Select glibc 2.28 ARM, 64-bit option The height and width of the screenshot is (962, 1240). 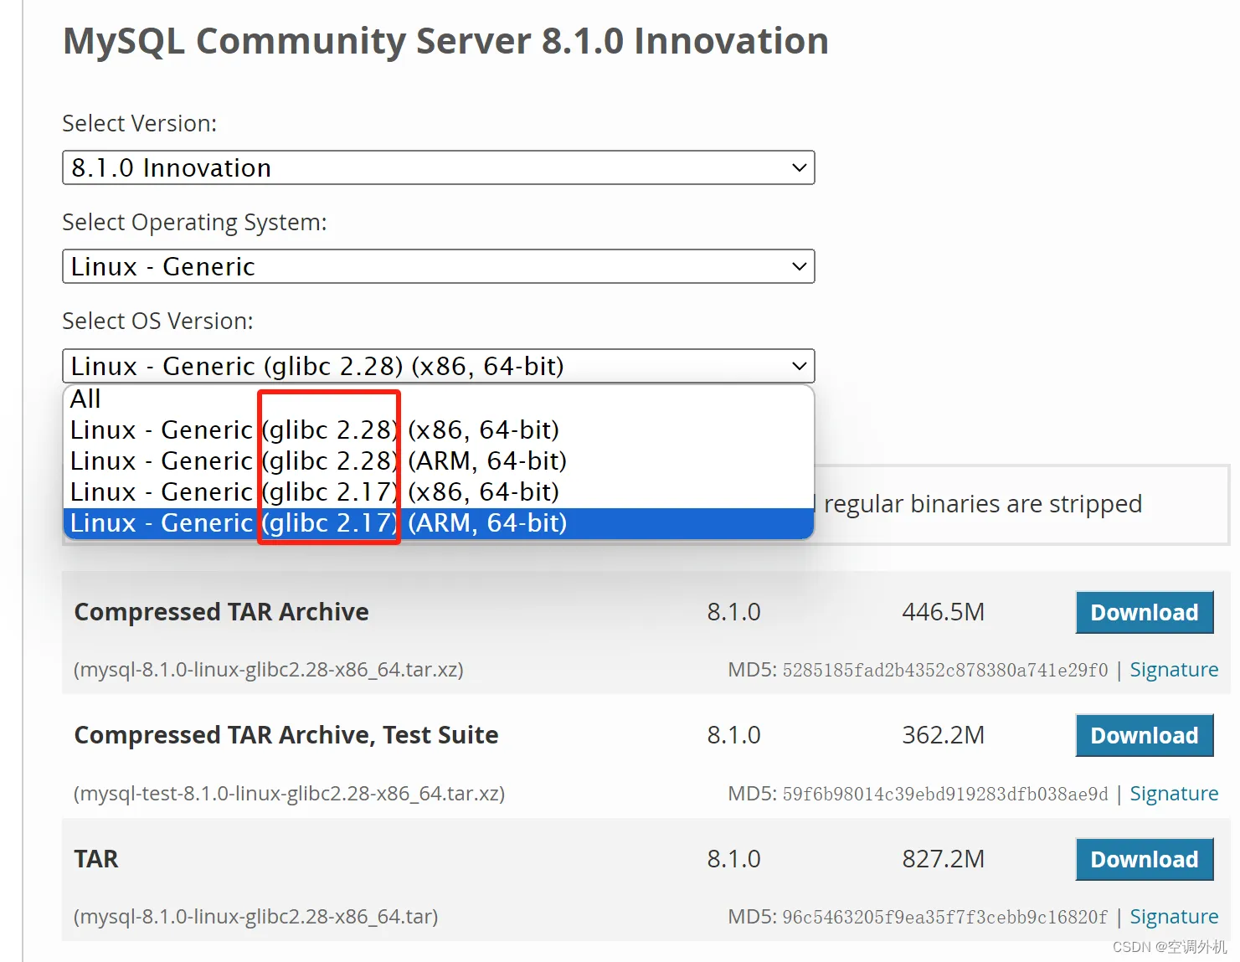pyautogui.click(x=438, y=460)
